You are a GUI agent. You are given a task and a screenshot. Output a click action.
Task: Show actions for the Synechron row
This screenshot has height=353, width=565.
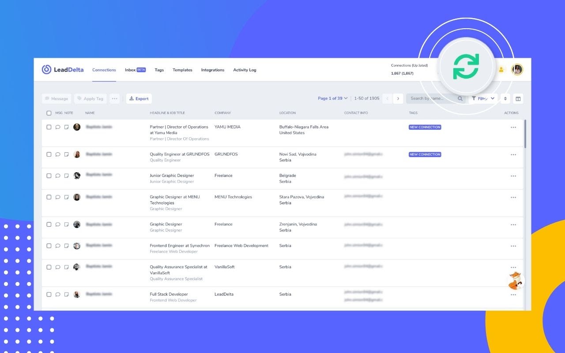point(513,246)
